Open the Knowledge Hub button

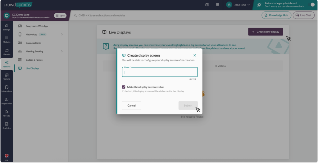click(x=276, y=15)
